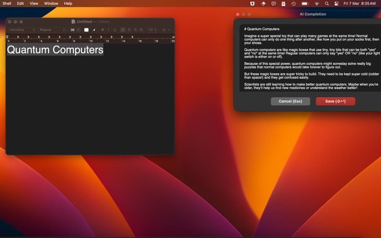Justify the text
This screenshot has width=381, height=238.
[x=141, y=30]
